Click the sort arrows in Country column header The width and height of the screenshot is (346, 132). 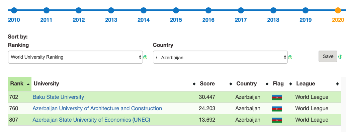pyautogui.click(x=267, y=84)
